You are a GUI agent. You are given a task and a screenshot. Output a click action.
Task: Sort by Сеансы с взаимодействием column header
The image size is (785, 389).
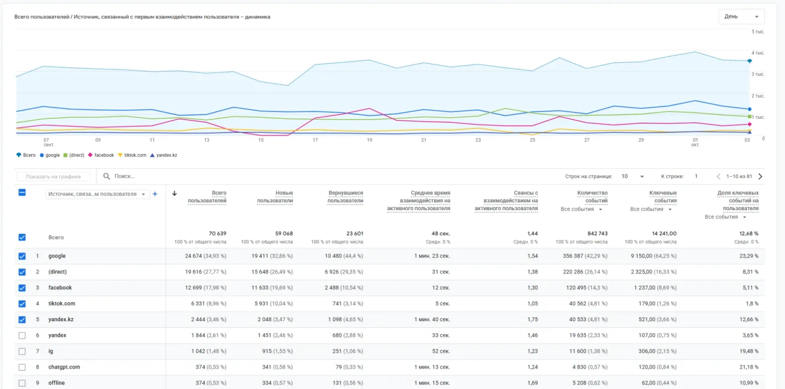pyautogui.click(x=506, y=201)
